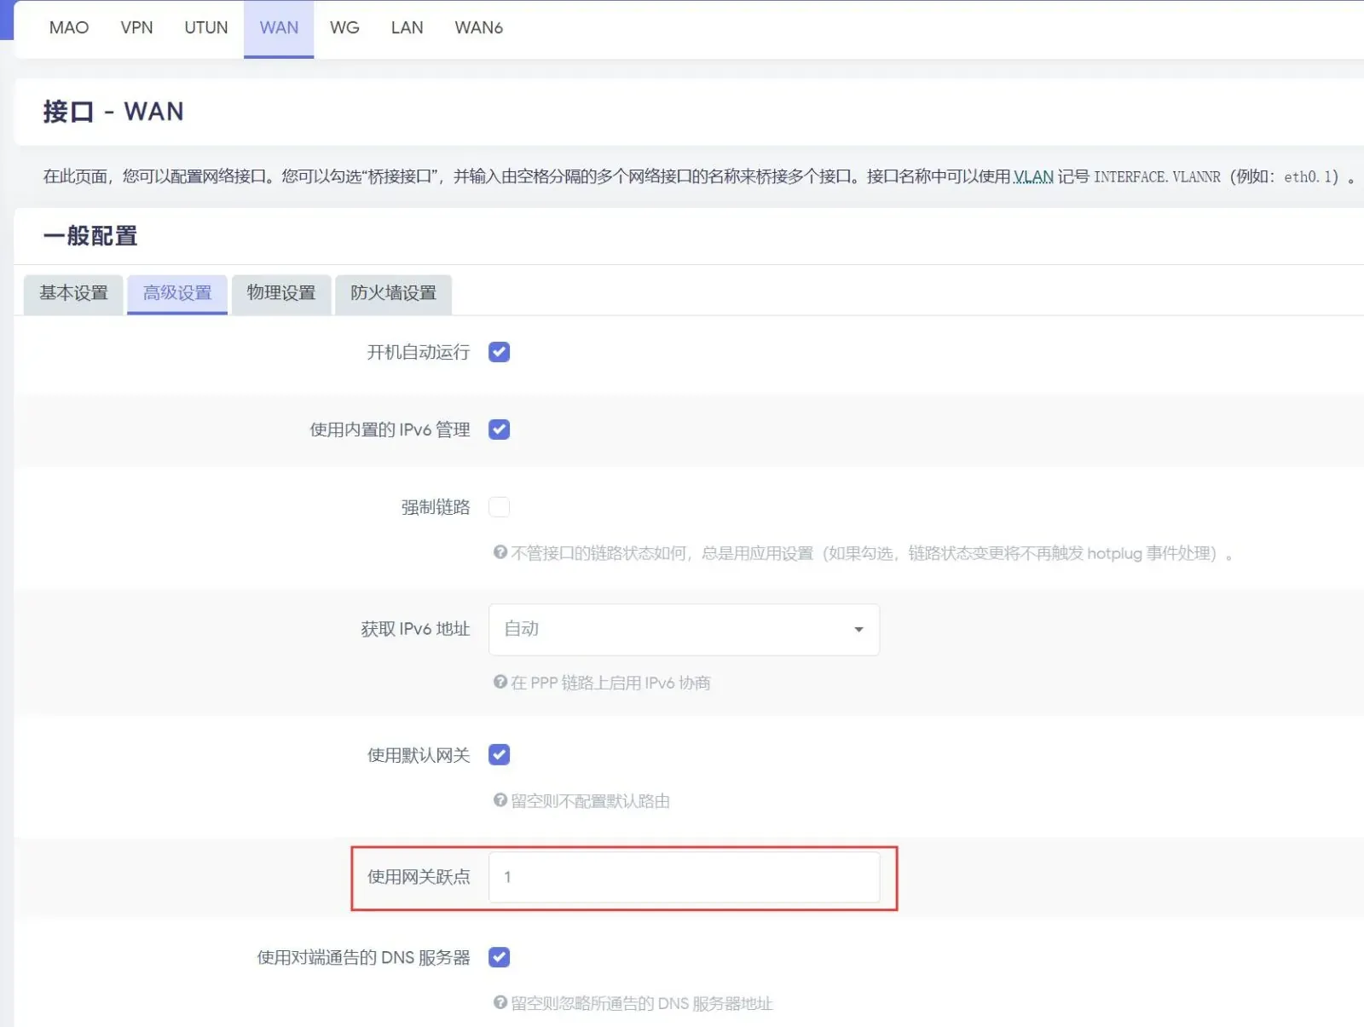The image size is (1364, 1027).
Task: Toggle 开机自动运行 checkbox
Action: point(500,352)
